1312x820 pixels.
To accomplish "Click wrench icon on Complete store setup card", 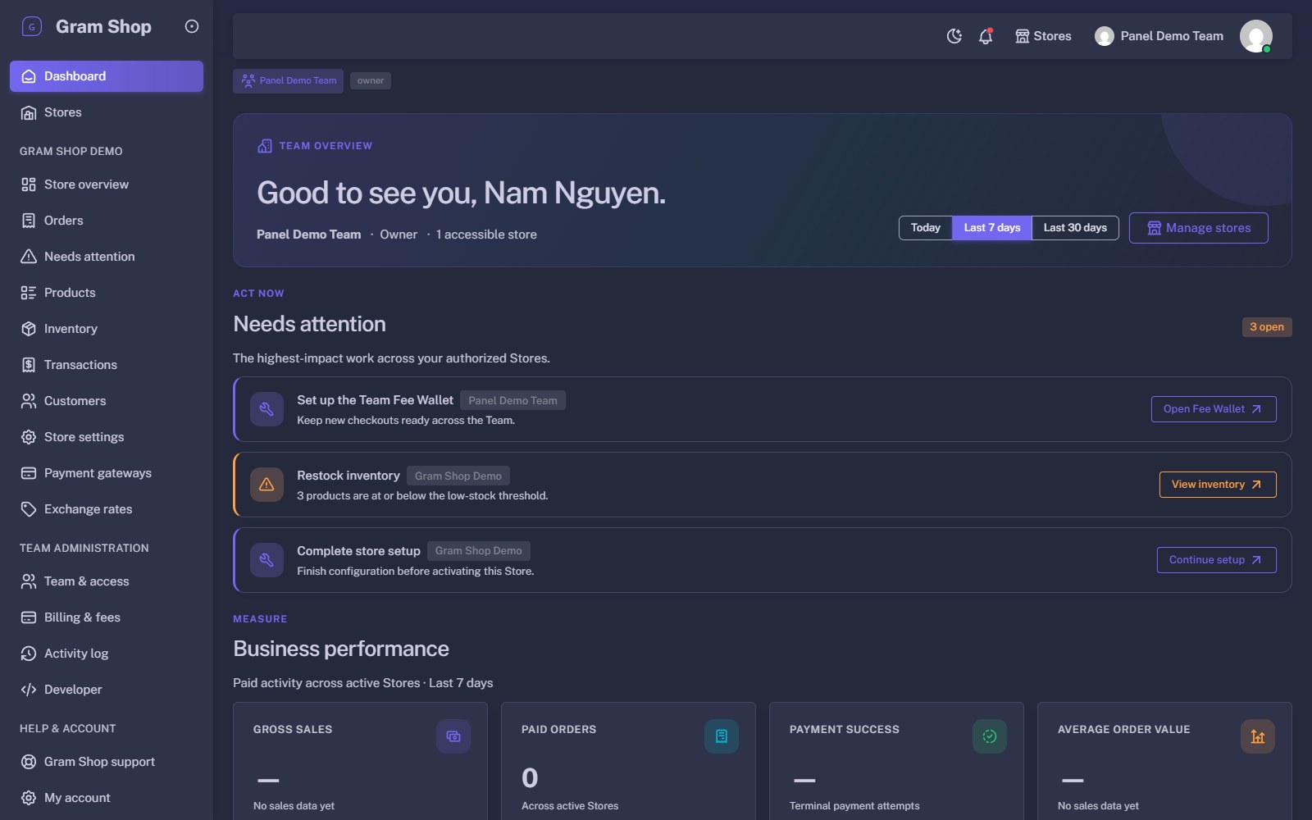I will pyautogui.click(x=266, y=560).
